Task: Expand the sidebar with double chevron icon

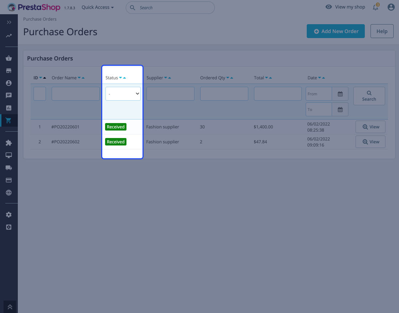Action: (x=9, y=22)
